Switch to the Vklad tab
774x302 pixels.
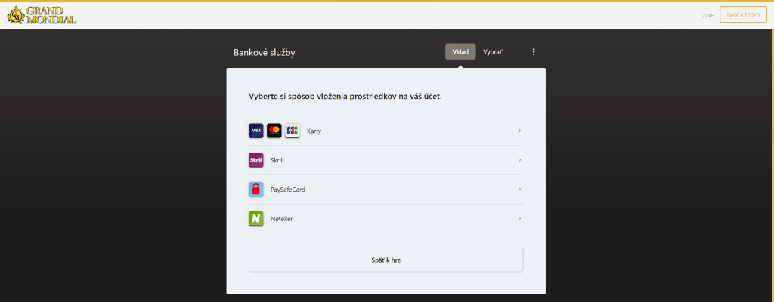pyautogui.click(x=460, y=52)
